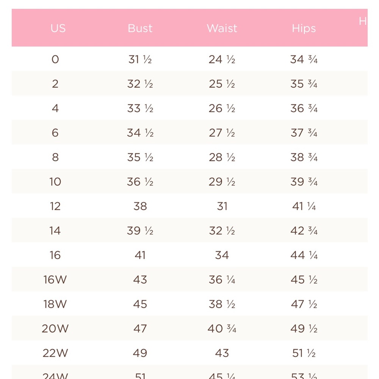Click the US column header
Screen dimensions: 379x379
tap(58, 28)
